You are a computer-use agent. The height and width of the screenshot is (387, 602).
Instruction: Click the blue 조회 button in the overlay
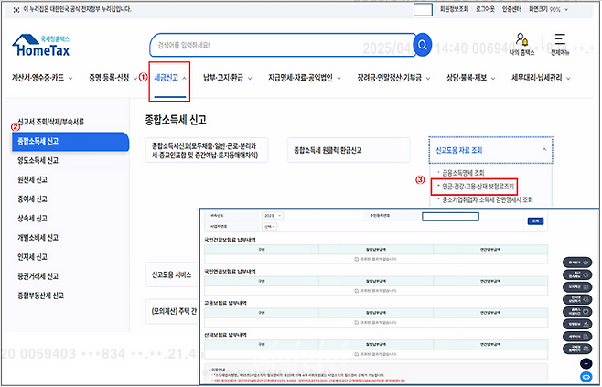[535, 220]
